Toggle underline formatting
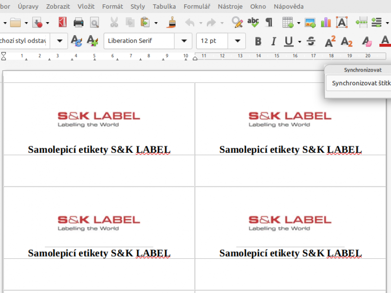The height and width of the screenshot is (293, 391). [x=289, y=41]
